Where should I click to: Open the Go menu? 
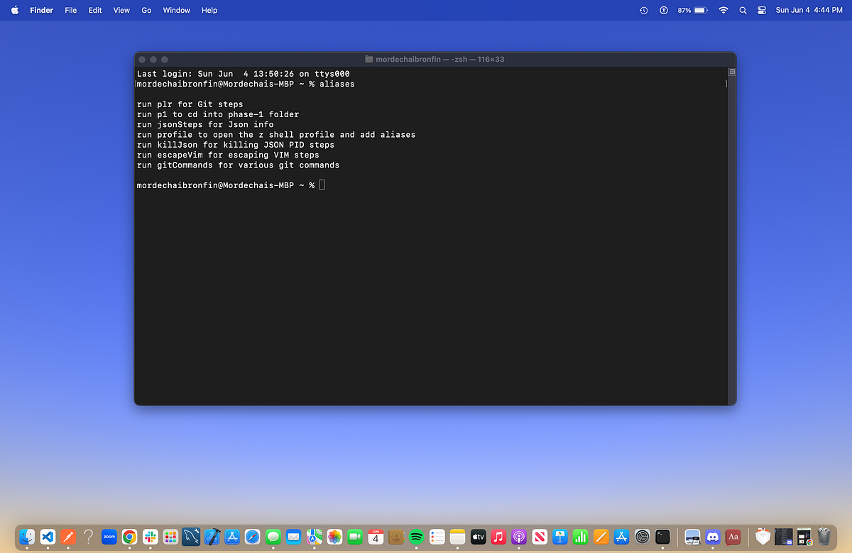tap(146, 10)
